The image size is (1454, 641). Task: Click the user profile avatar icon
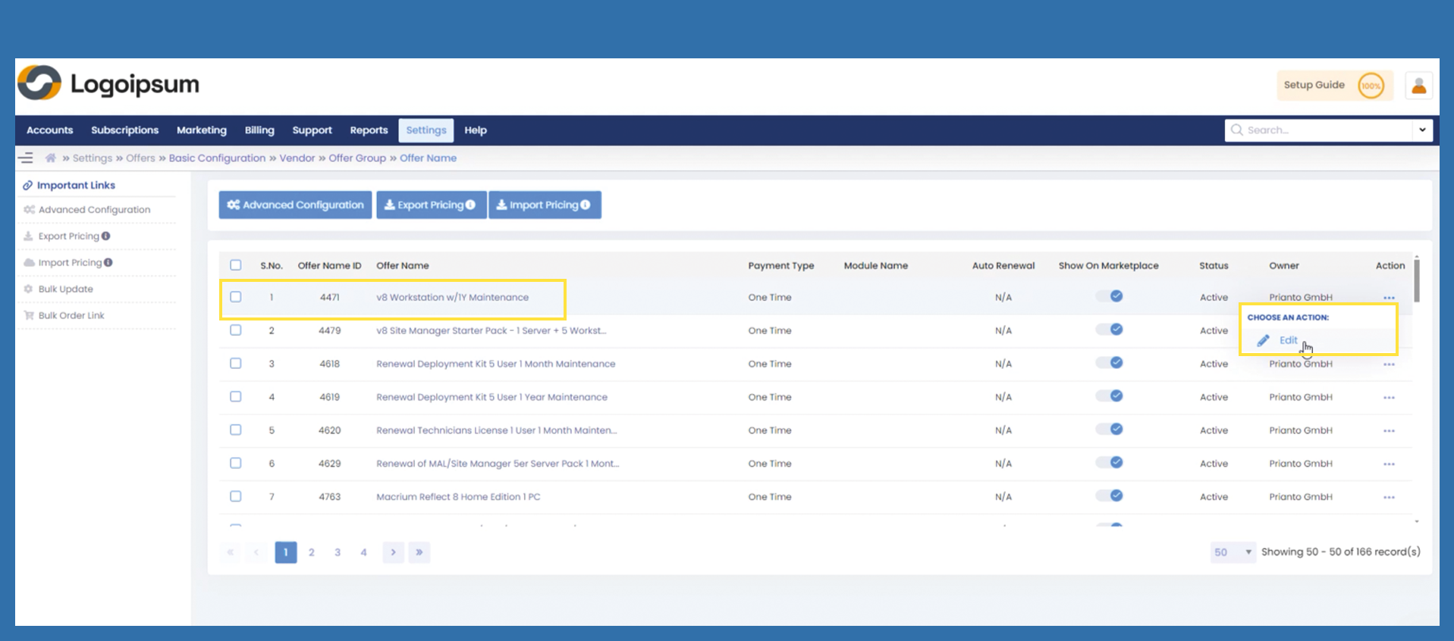1418,86
